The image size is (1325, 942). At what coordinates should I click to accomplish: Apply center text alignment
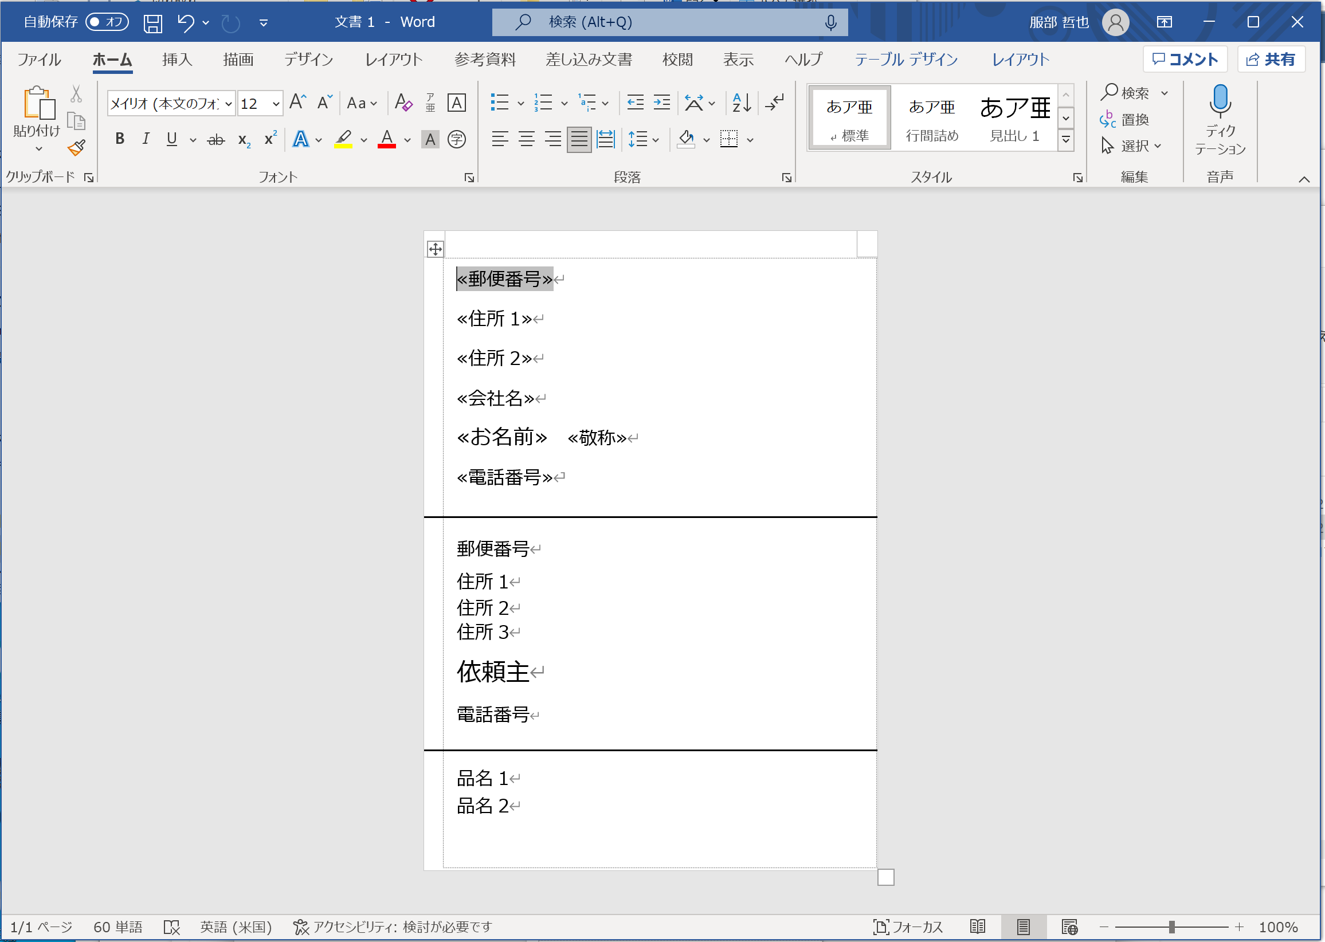(x=526, y=139)
